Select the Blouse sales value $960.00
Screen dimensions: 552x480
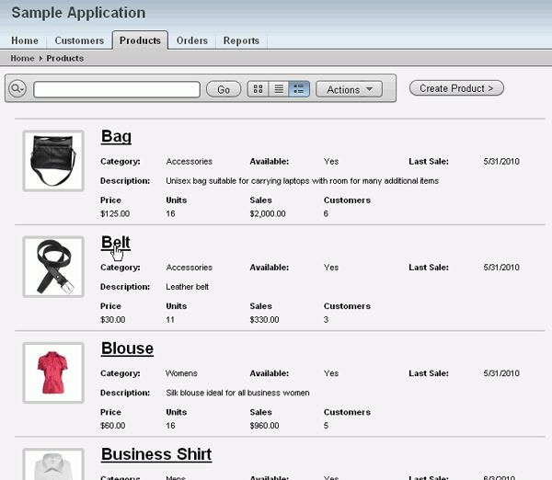tap(264, 426)
